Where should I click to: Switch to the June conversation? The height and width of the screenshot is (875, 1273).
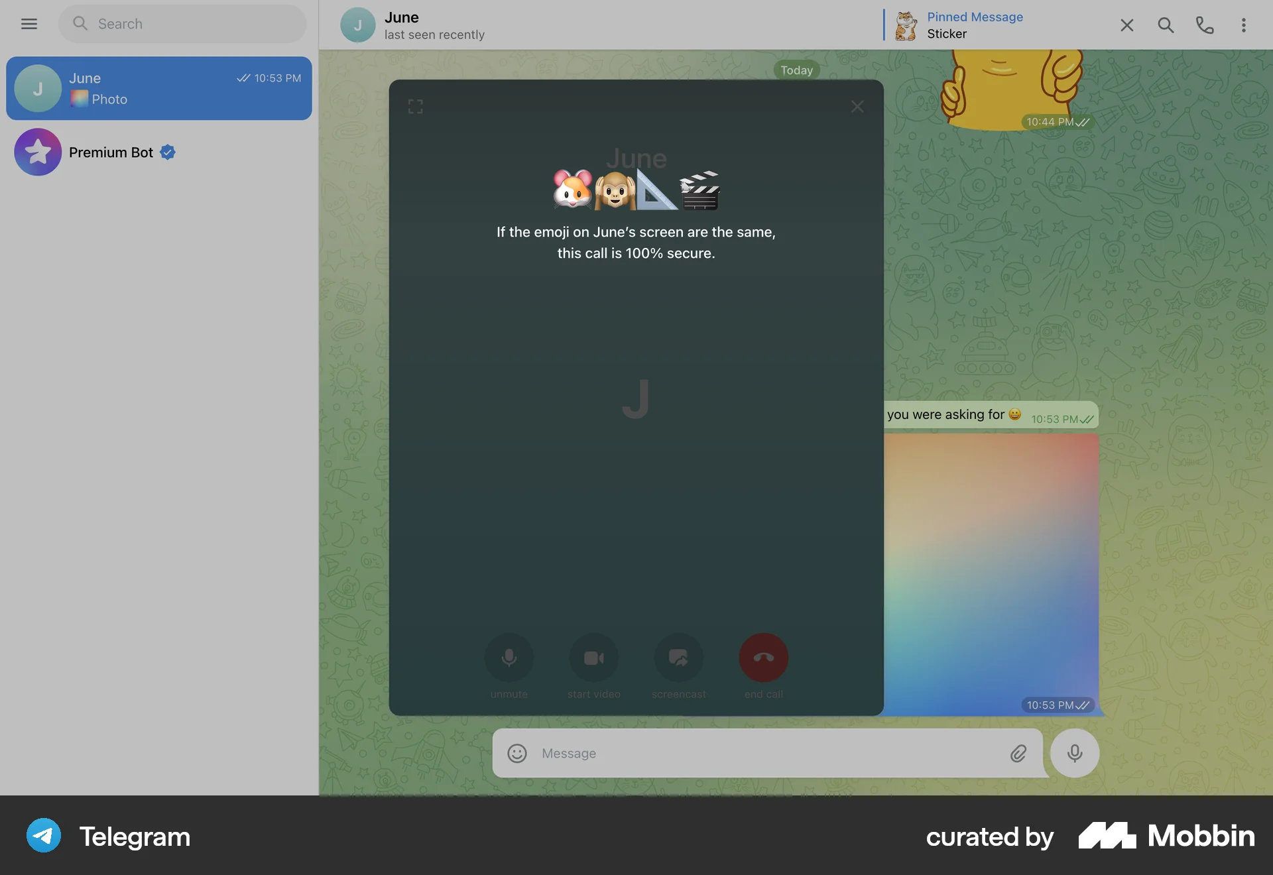(x=159, y=88)
